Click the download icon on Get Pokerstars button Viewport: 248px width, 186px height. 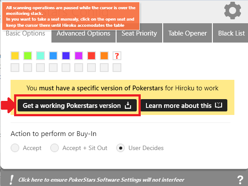(128, 105)
